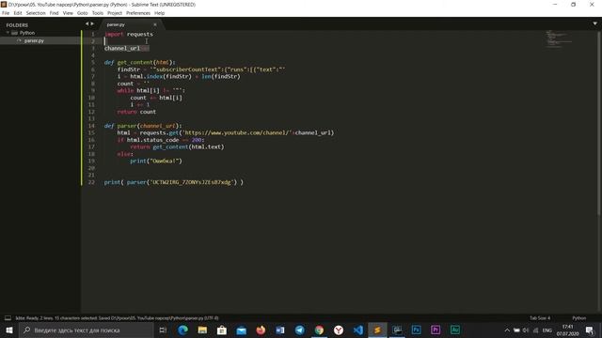
Task: Open the Selection menu
Action: (x=36, y=13)
